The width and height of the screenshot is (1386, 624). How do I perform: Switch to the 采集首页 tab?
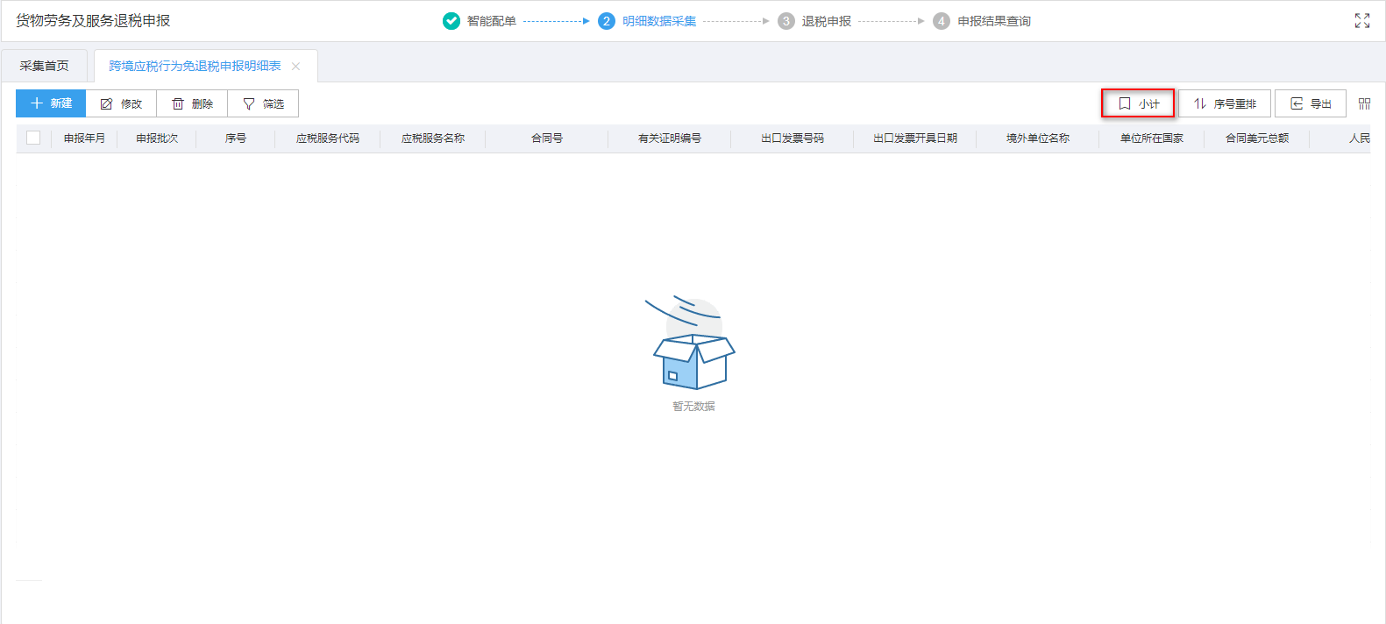[44, 66]
